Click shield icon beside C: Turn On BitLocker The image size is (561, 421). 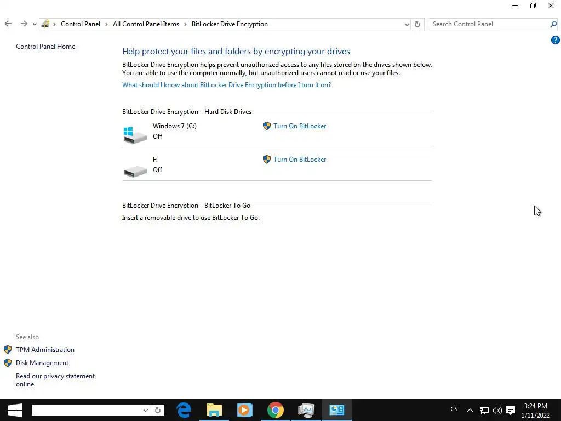tap(267, 126)
